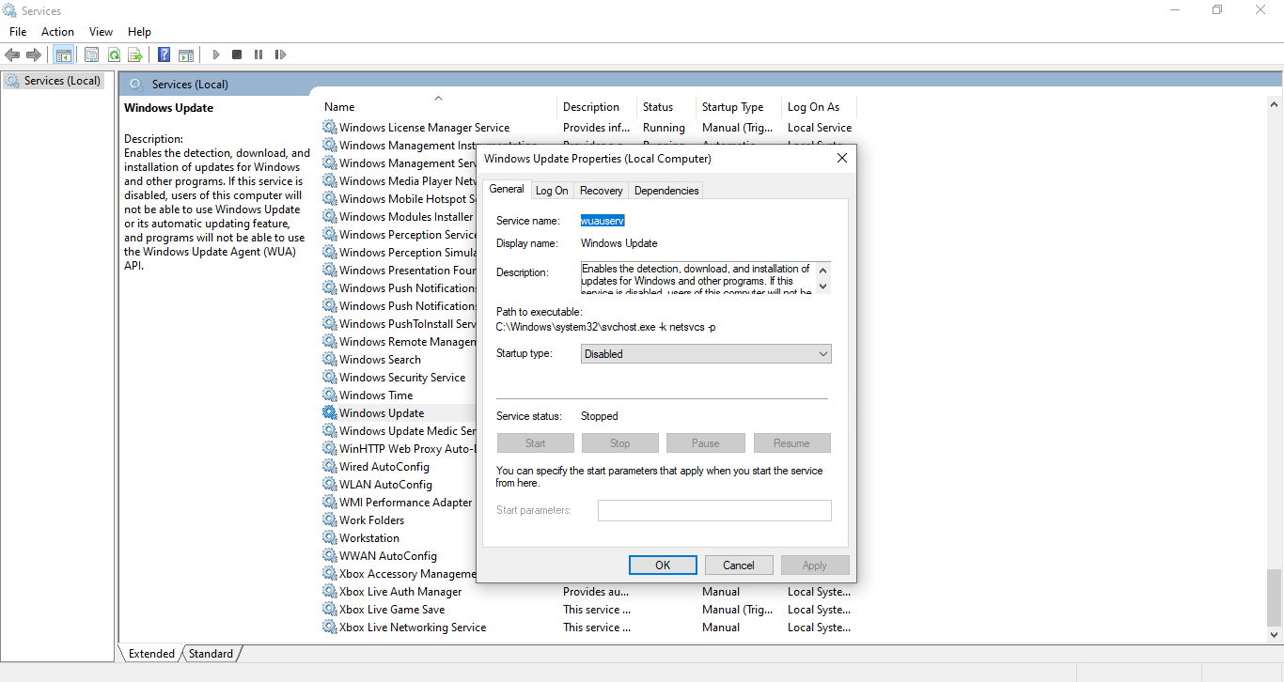Click the Export List toolbar icon

pos(135,54)
